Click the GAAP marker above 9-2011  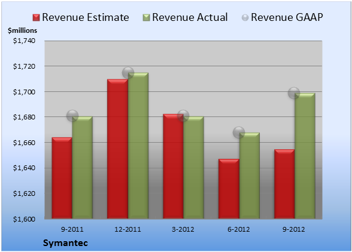coord(72,116)
